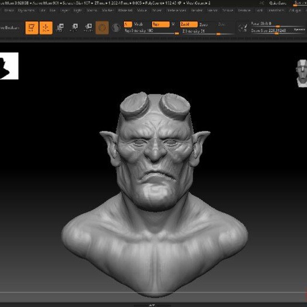This screenshot has height=307, width=307.
Task: Adjust the Focal Shift slider
Action: (x=278, y=24)
